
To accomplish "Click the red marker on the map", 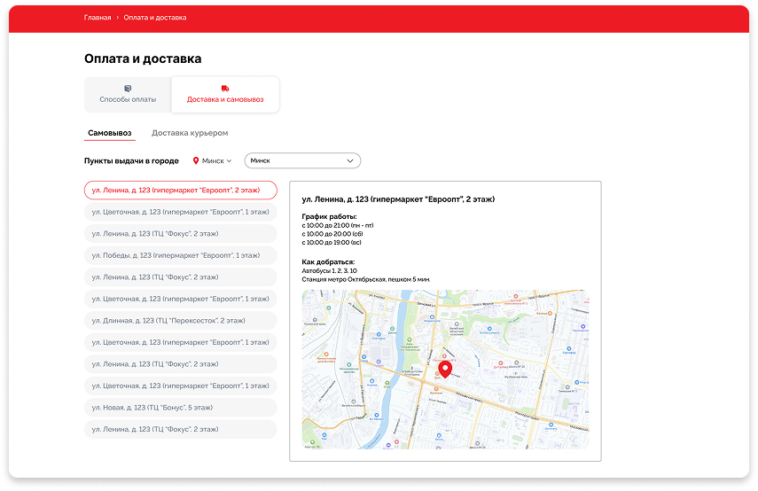I will (x=445, y=370).
